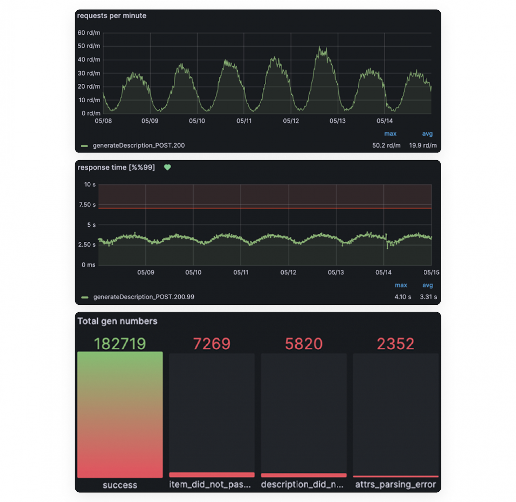
Task: Click the 05/12 peak in requests graph
Action: pyautogui.click(x=320, y=48)
